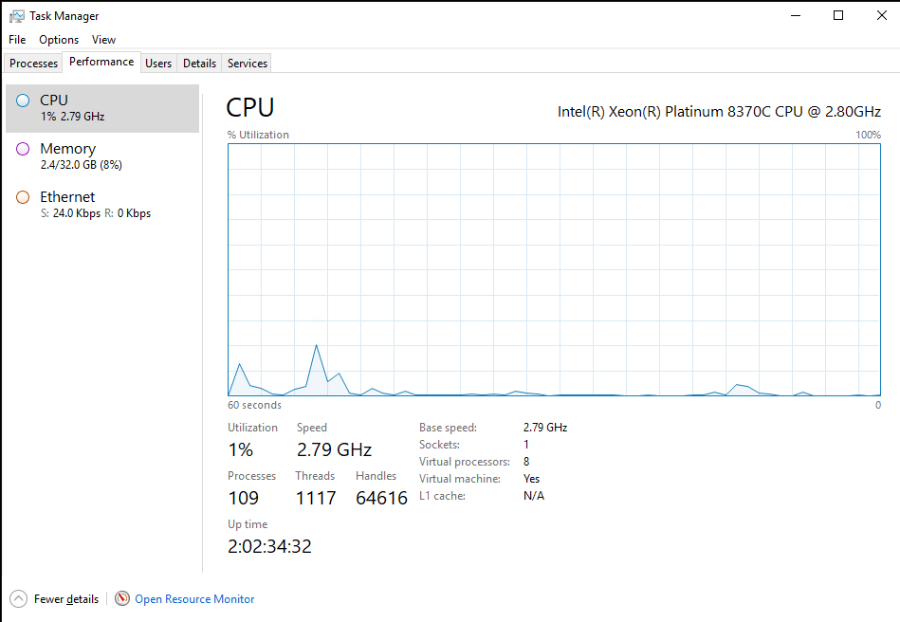Switch to the Details tab
The height and width of the screenshot is (622, 900).
(199, 64)
